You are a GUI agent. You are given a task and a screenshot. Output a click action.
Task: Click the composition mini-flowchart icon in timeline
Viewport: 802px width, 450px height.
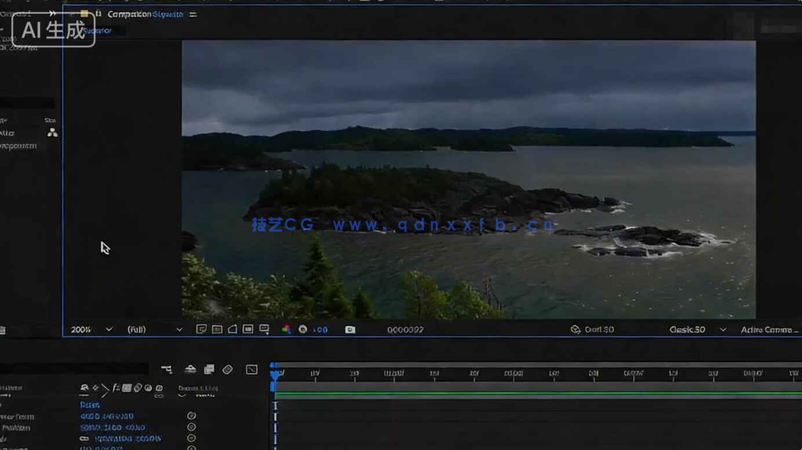(166, 369)
